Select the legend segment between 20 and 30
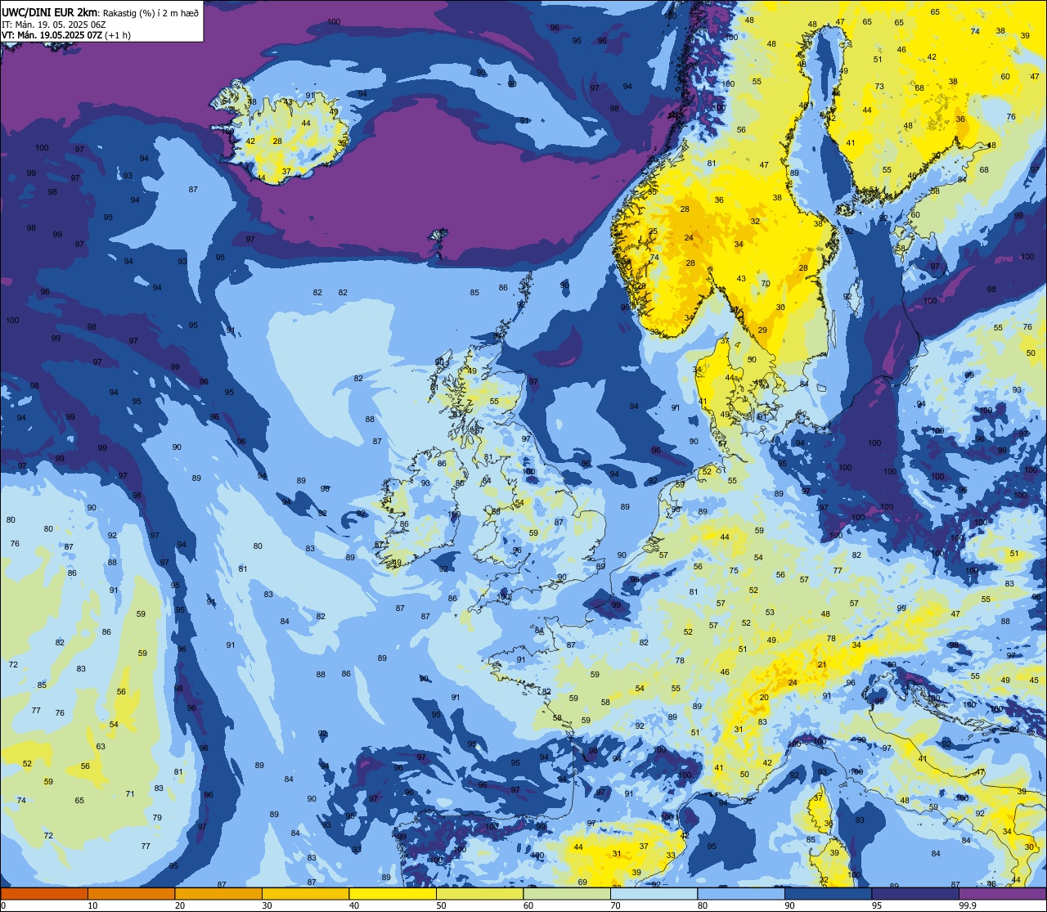This screenshot has width=1047, height=912. coord(218,894)
